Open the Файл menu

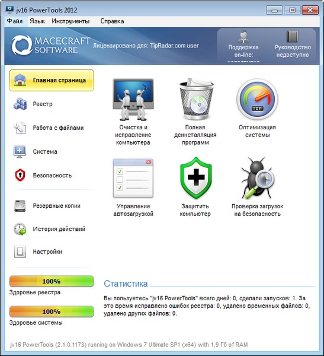click(15, 21)
